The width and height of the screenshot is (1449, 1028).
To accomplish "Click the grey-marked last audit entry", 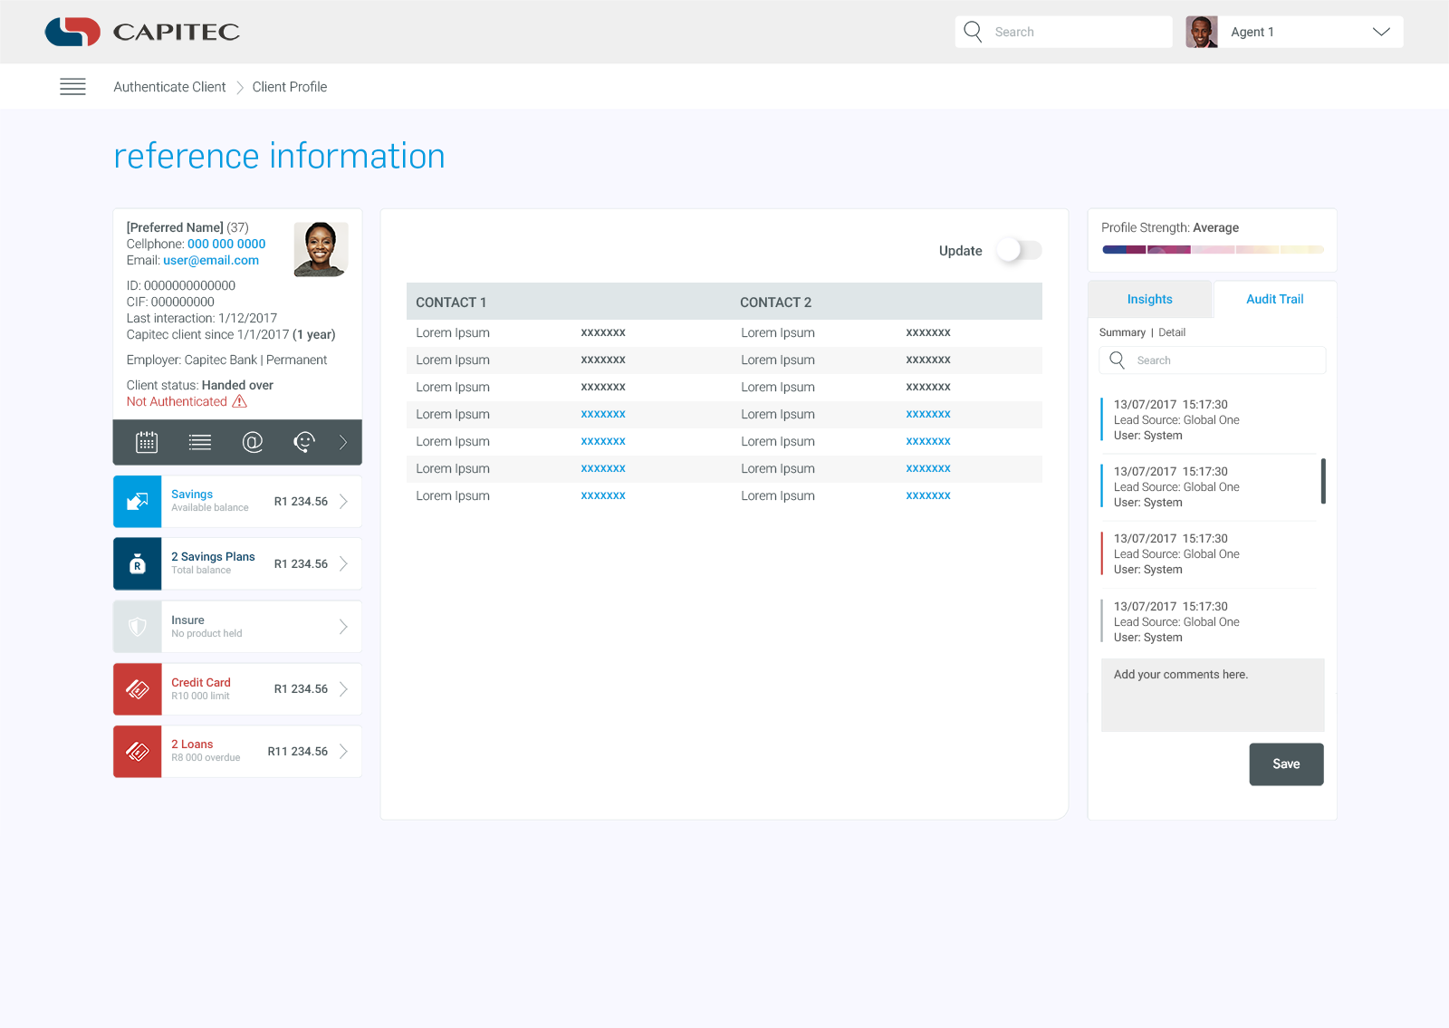I will [x=1209, y=622].
